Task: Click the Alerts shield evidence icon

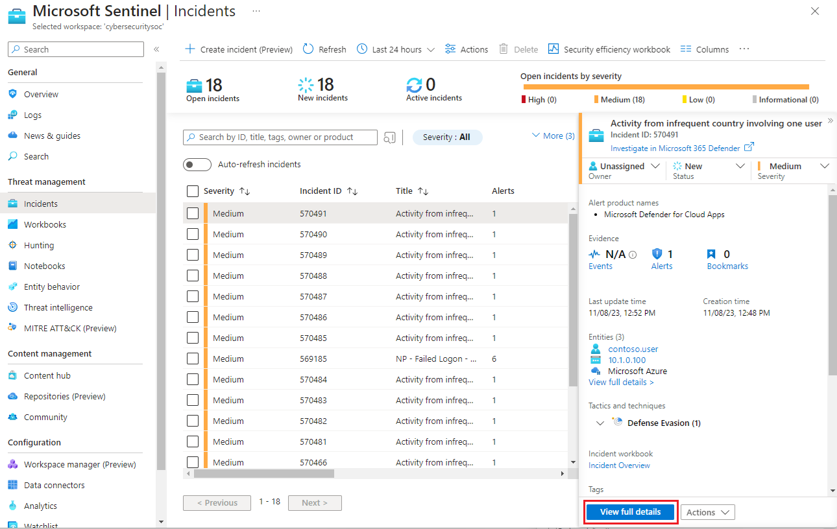Action: pos(657,254)
